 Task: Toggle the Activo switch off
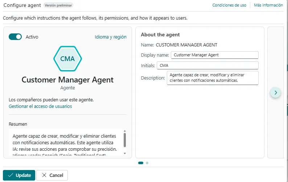[x=15, y=37]
